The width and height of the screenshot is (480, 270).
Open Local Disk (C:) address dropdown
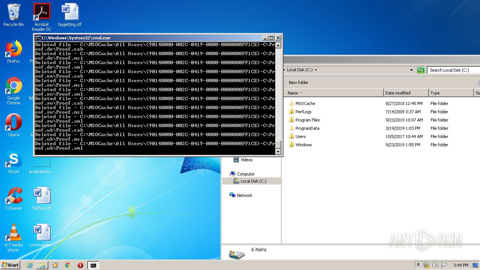click(316, 70)
